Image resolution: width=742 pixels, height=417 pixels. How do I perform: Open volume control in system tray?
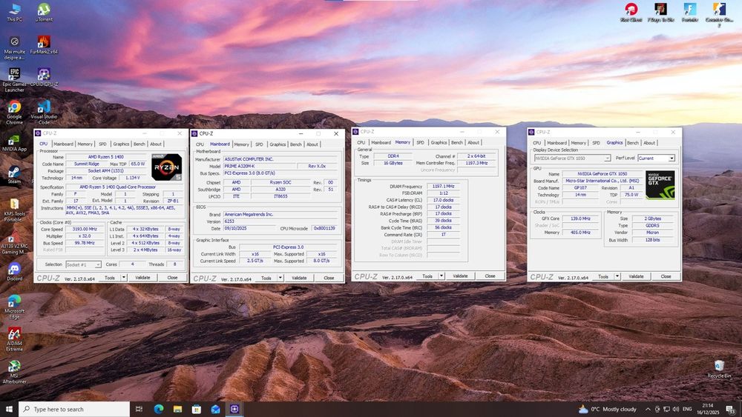point(676,409)
